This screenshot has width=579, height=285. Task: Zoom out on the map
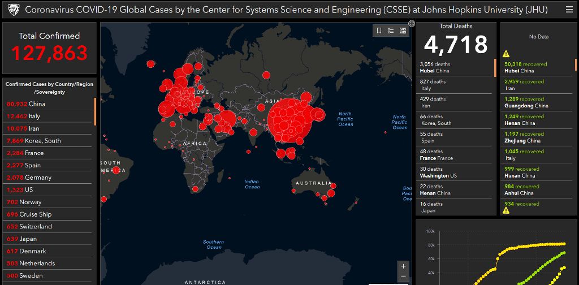[x=403, y=277]
